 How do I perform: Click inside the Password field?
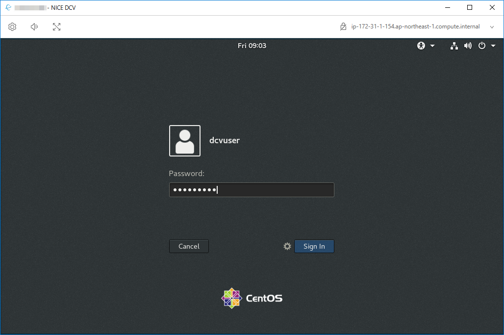pos(252,190)
